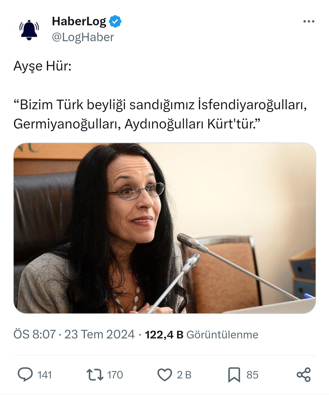Open the attached photo of the woman

click(164, 228)
